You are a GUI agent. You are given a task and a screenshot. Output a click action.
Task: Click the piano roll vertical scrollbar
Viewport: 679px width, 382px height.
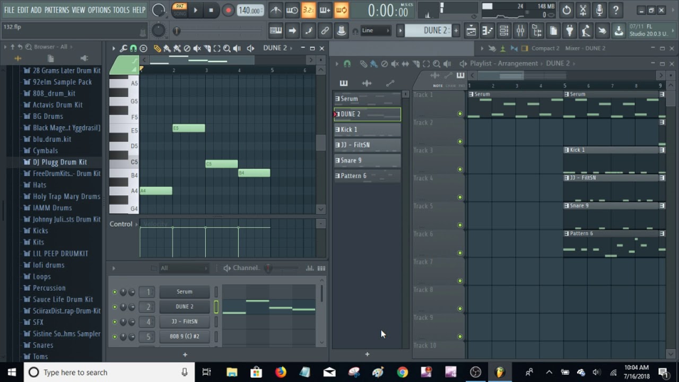(320, 143)
